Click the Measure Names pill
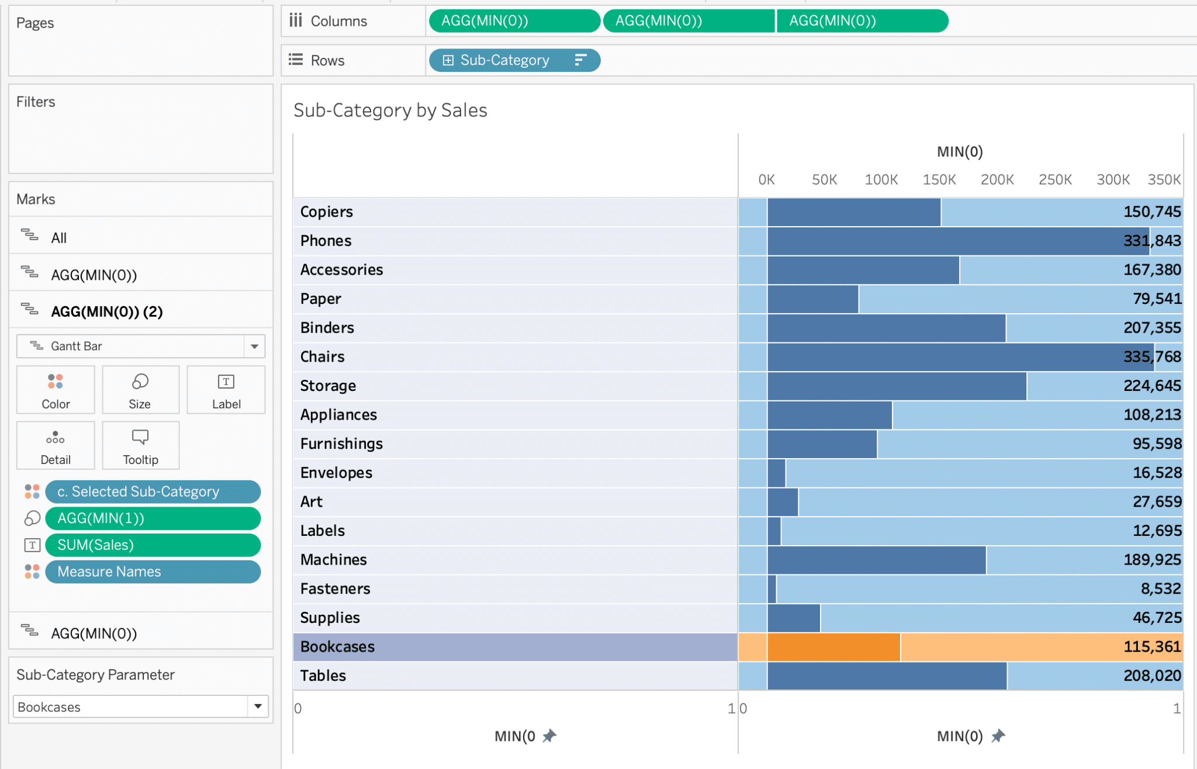The width and height of the screenshot is (1197, 769). [153, 571]
